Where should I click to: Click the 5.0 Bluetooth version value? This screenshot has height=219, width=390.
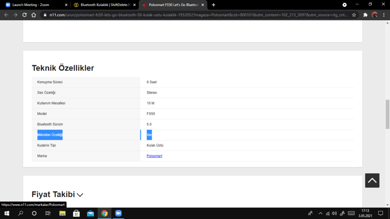coord(149,124)
